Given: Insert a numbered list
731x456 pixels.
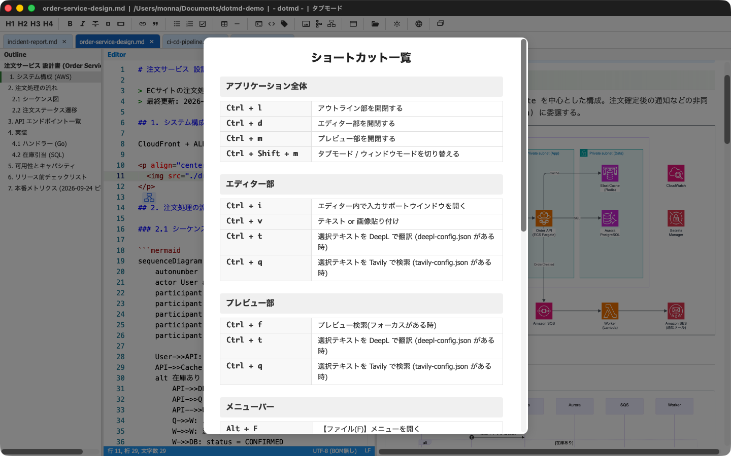Looking at the screenshot, I should (190, 24).
